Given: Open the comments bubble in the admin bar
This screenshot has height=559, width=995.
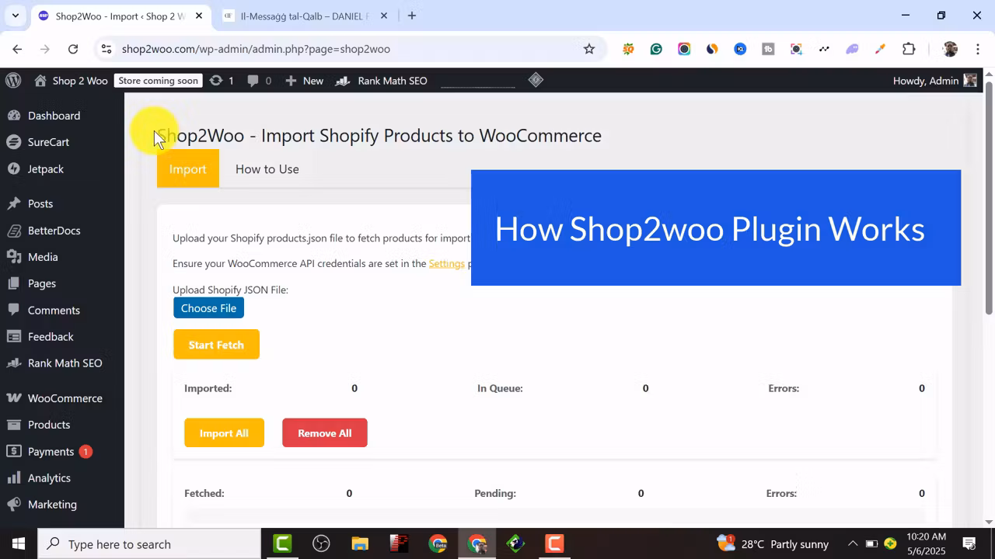Looking at the screenshot, I should (253, 80).
